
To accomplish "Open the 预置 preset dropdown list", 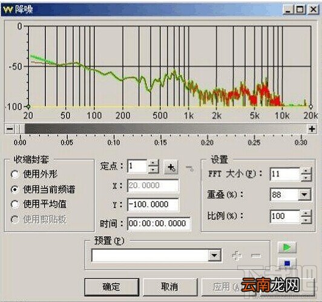I will (x=214, y=255).
